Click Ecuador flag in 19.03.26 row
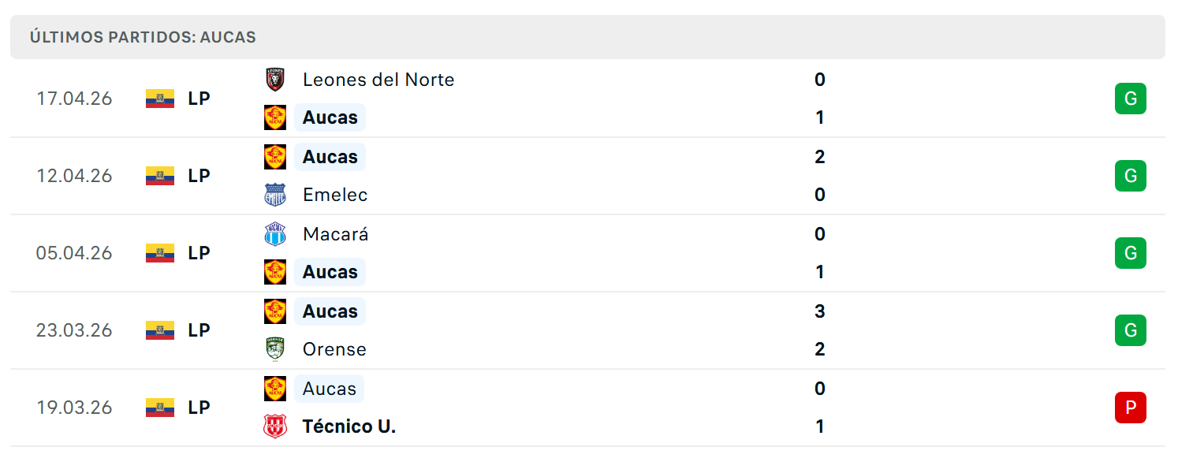The height and width of the screenshot is (458, 1178). pos(160,408)
